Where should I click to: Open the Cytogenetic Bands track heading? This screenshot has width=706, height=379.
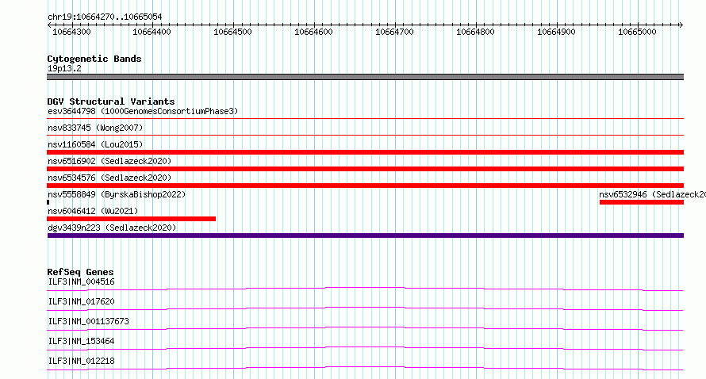[94, 59]
